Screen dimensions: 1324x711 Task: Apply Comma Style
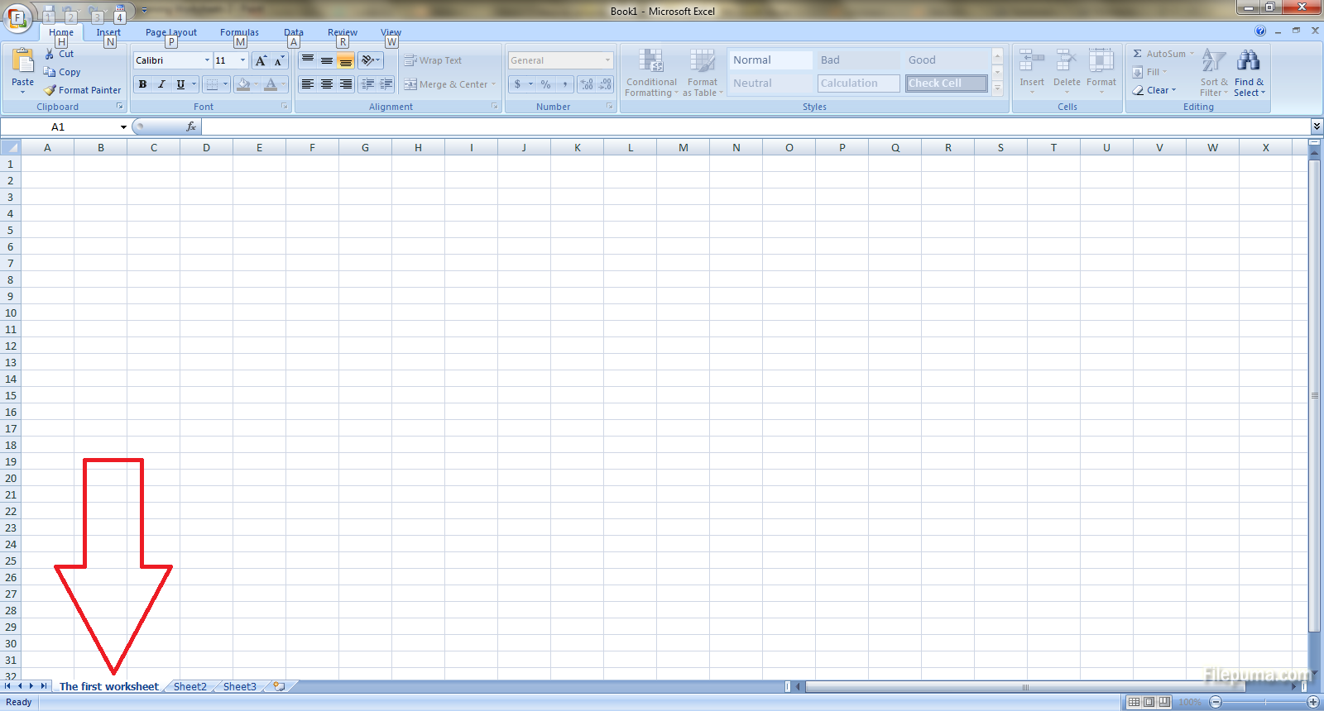(x=564, y=84)
